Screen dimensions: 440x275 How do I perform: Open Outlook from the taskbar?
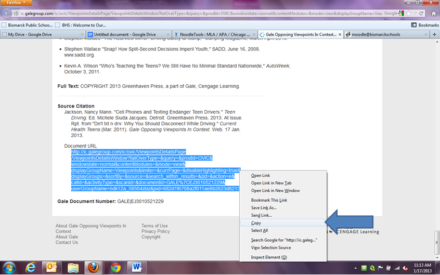point(51,268)
